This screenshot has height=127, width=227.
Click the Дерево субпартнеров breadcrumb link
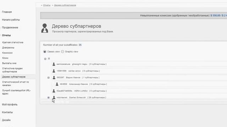coord(65,5)
